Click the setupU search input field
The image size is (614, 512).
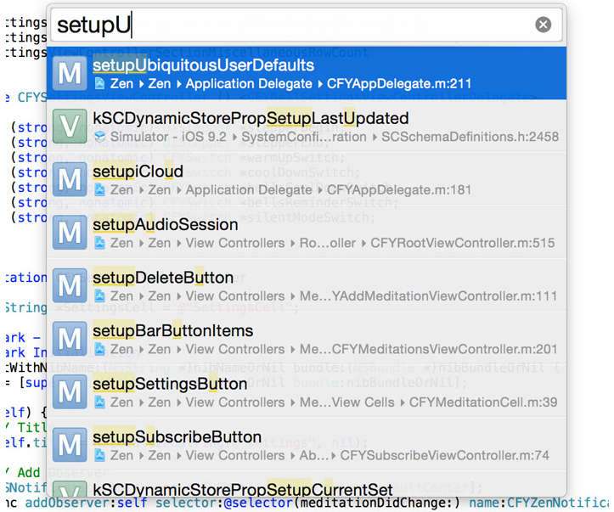289,25
